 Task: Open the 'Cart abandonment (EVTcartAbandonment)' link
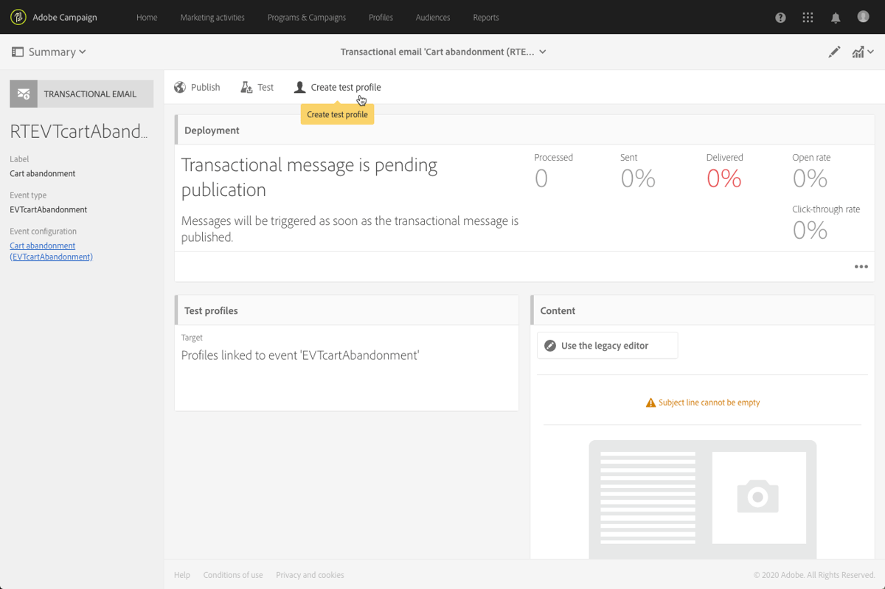click(x=51, y=251)
